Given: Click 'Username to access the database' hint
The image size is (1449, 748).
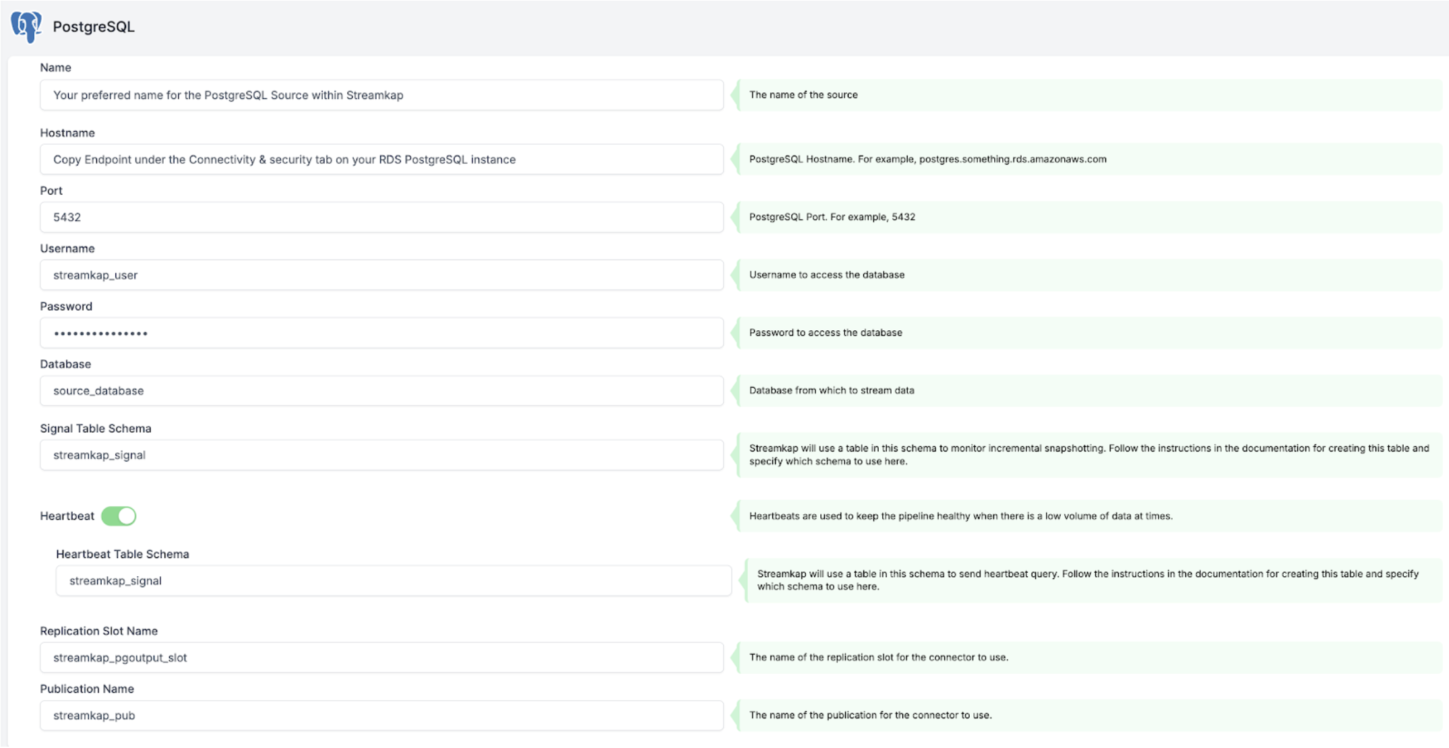Looking at the screenshot, I should 826,275.
